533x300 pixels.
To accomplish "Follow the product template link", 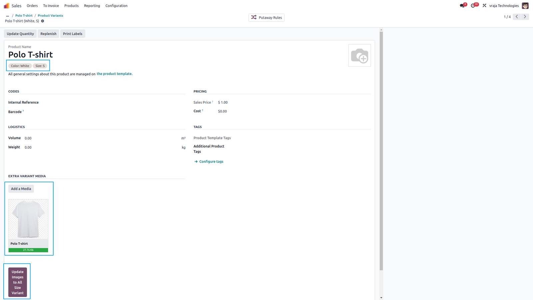I will pyautogui.click(x=114, y=74).
